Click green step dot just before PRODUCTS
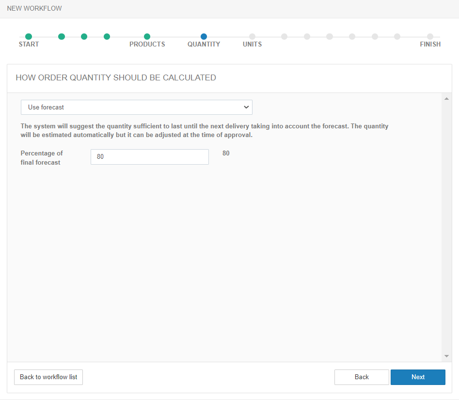Screen dimensions: 459x400 (x=107, y=37)
